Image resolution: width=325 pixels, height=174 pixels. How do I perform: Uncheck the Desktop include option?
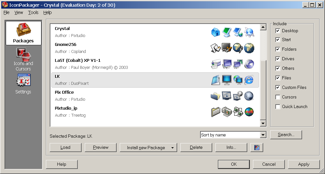(x=278, y=31)
